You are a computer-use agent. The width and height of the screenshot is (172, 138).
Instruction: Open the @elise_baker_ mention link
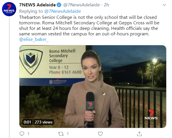point(34,39)
